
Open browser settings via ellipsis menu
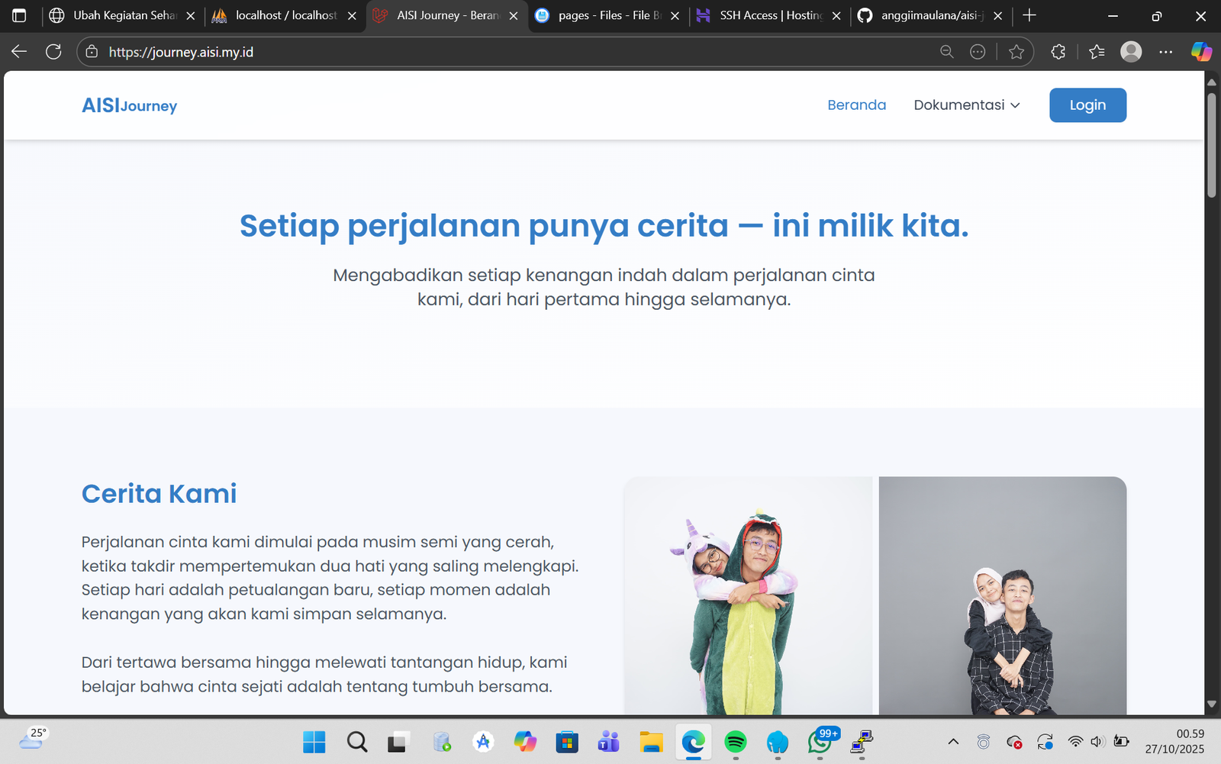(x=1166, y=51)
